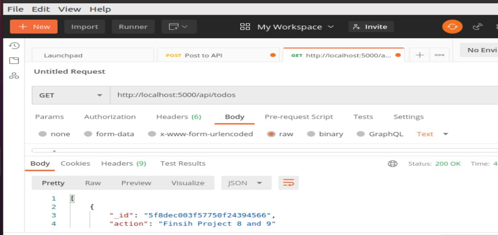This screenshot has height=235, width=498.
Task: Click the orange New button
Action: (34, 27)
